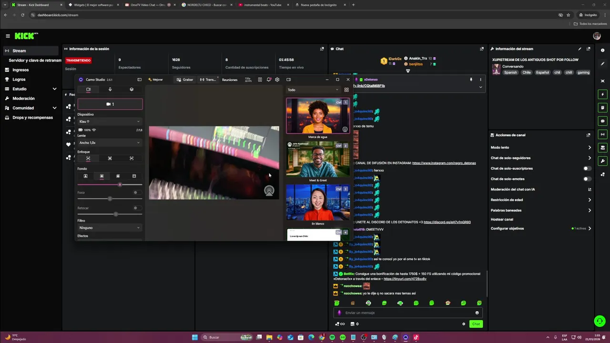Send message with green Chat button

[x=476, y=324]
